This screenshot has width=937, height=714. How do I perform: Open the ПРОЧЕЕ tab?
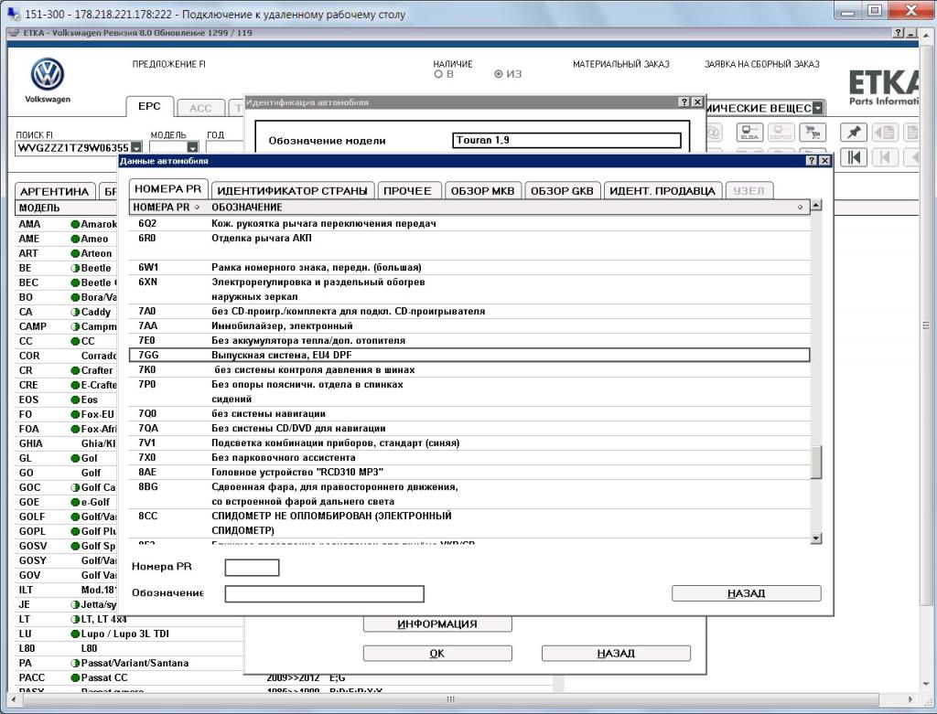(407, 190)
